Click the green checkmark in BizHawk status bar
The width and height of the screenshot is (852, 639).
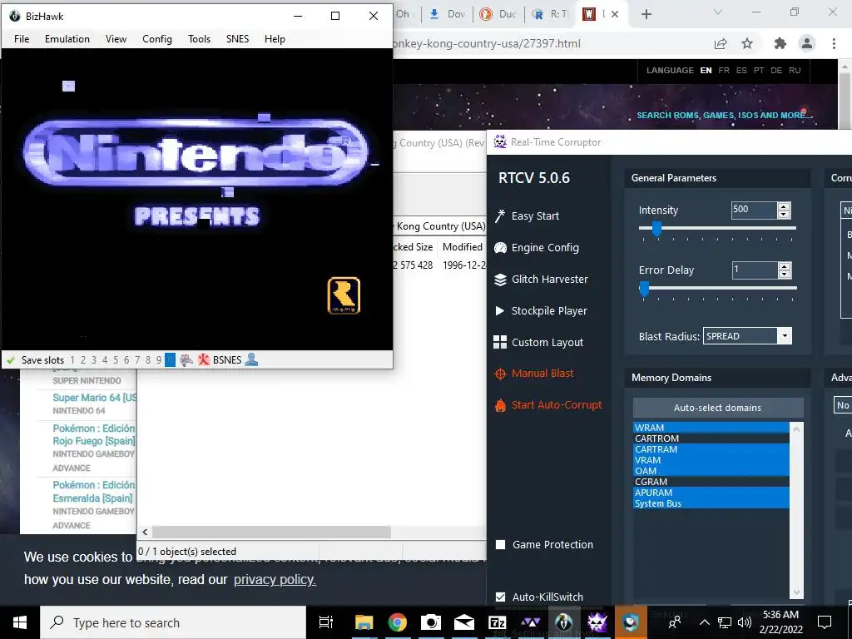tap(11, 359)
